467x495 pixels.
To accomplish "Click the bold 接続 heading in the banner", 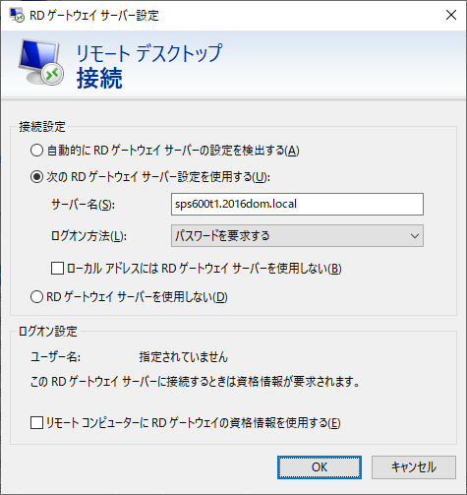I will pyautogui.click(x=99, y=79).
